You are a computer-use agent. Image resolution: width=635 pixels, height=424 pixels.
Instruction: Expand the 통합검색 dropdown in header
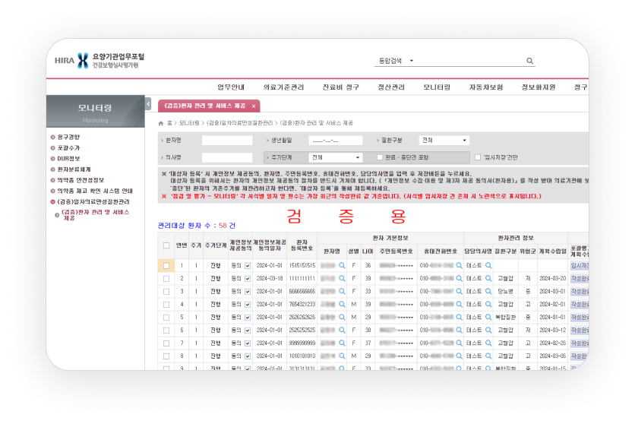411,61
